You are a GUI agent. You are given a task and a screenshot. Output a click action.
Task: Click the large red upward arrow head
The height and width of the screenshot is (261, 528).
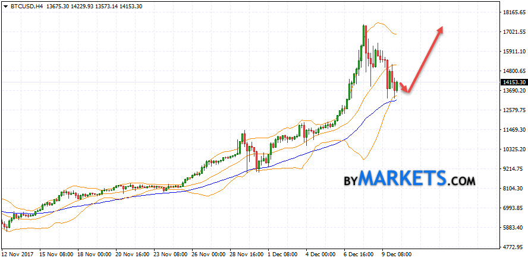[x=440, y=30]
